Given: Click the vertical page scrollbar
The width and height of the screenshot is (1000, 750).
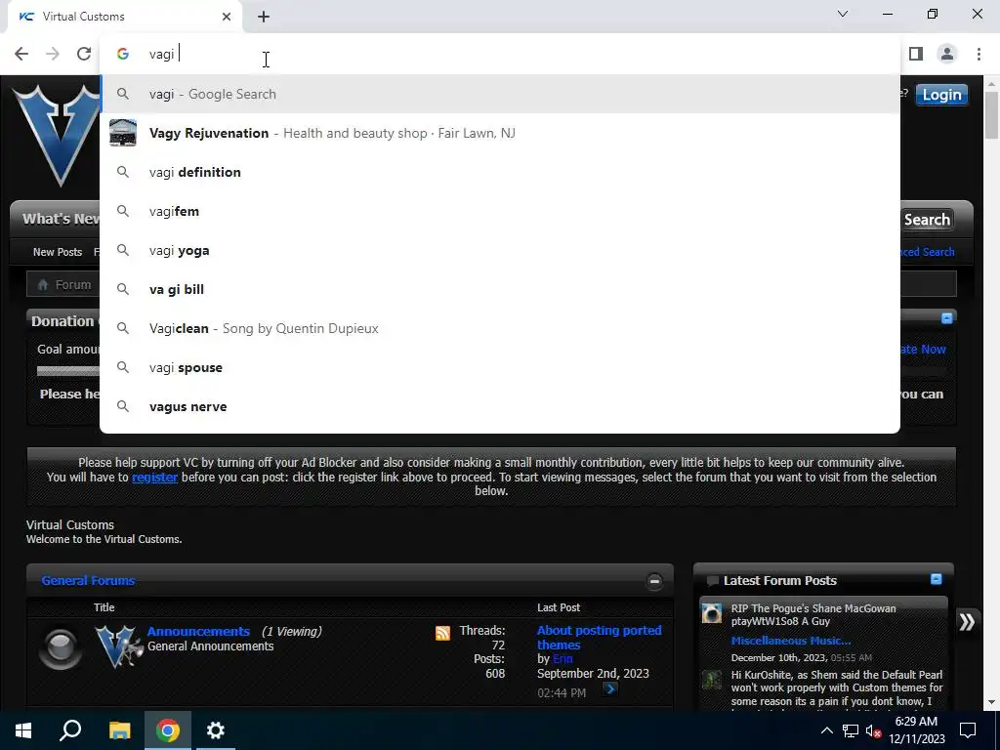Looking at the screenshot, I should [991, 115].
